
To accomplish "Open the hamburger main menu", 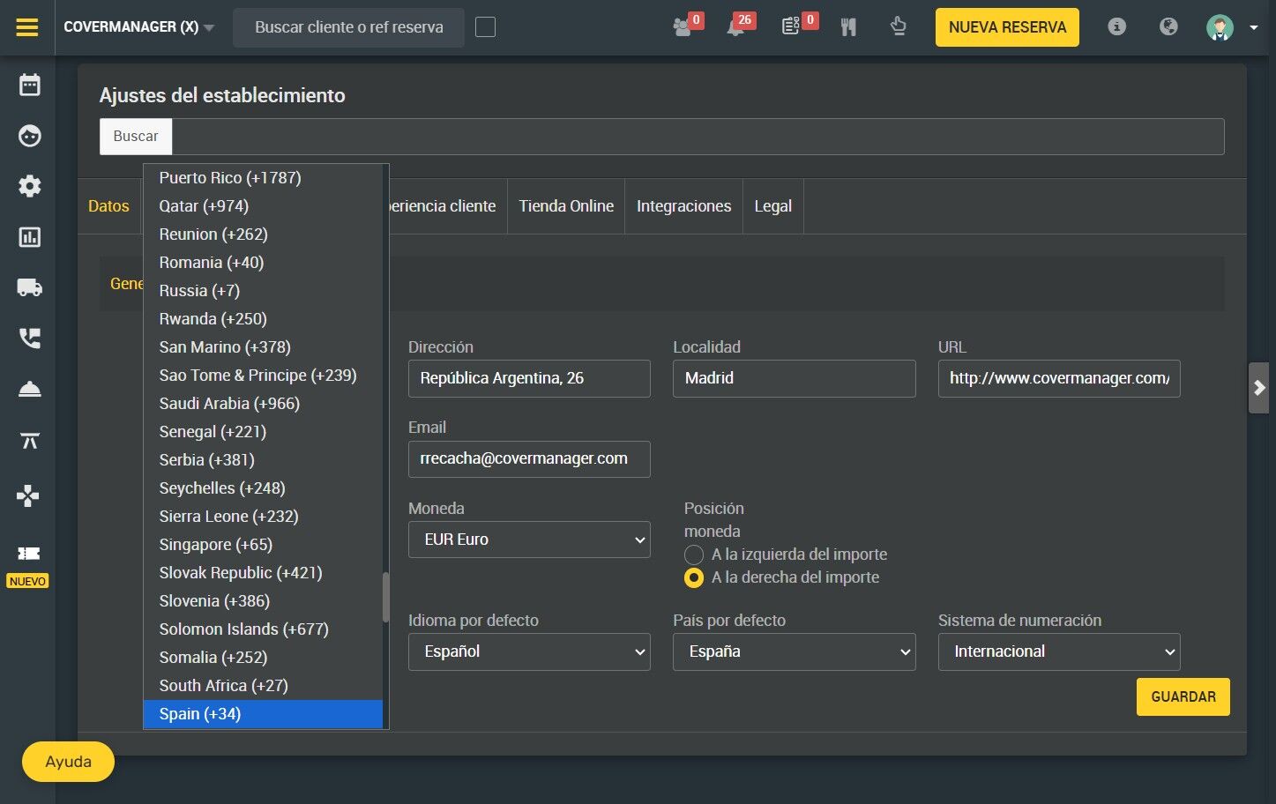I will click(x=27, y=27).
